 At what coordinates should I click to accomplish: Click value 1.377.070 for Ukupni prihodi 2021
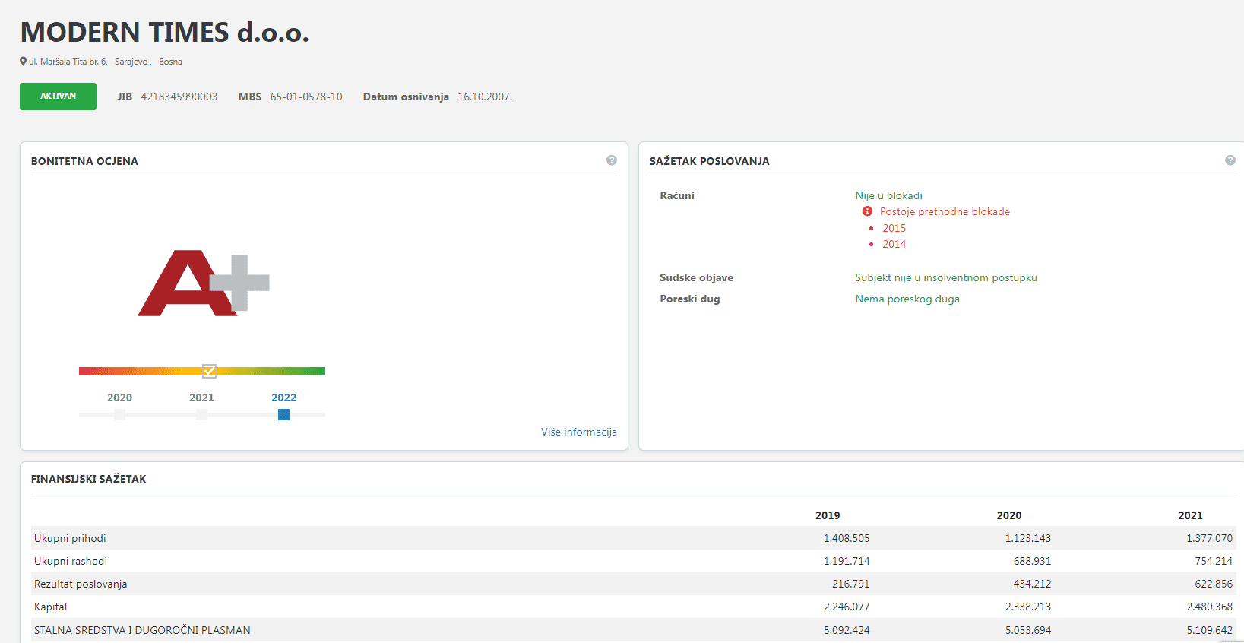click(x=1210, y=538)
